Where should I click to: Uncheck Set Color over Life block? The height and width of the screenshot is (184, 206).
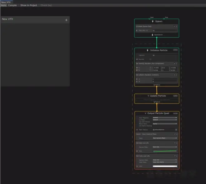[x=174, y=156]
